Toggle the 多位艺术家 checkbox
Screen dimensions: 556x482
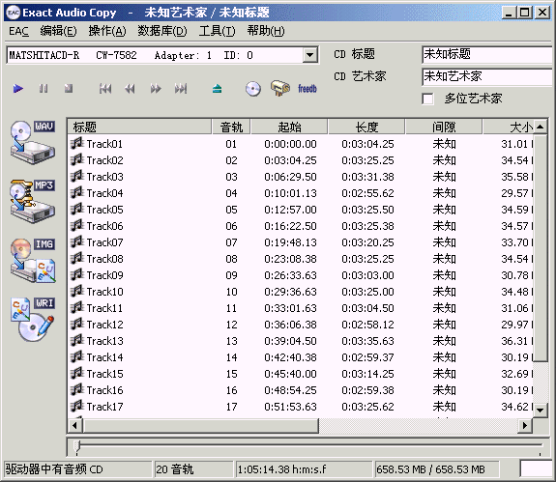[428, 99]
